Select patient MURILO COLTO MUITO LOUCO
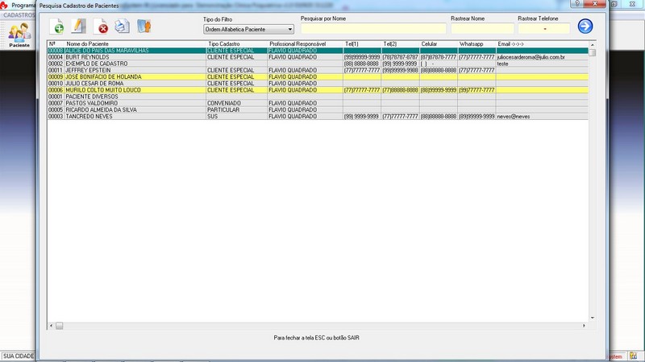Viewport: 645px width, 362px height. 318,90
